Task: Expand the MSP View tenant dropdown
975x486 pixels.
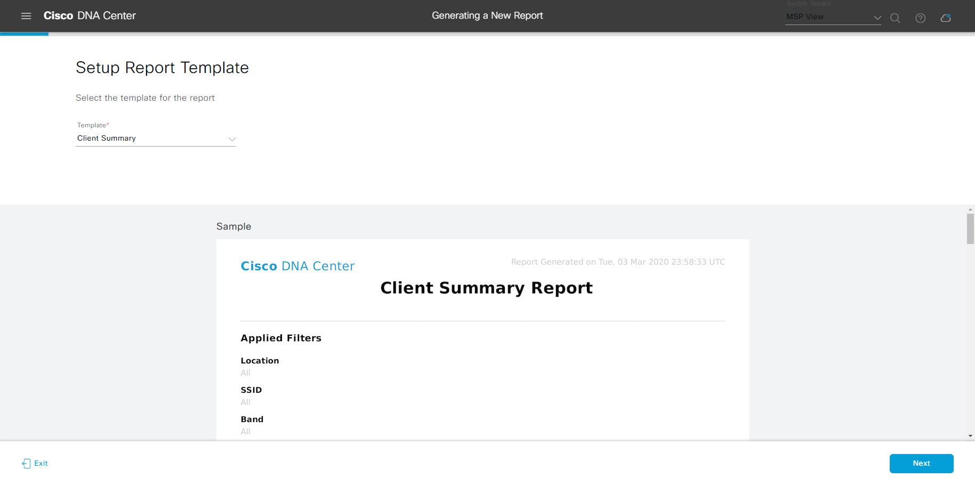Action: [x=833, y=17]
